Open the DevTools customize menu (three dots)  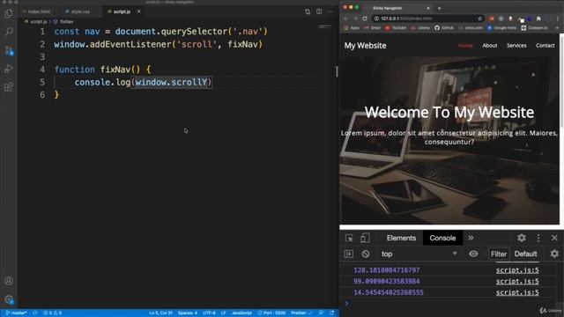tap(538, 238)
